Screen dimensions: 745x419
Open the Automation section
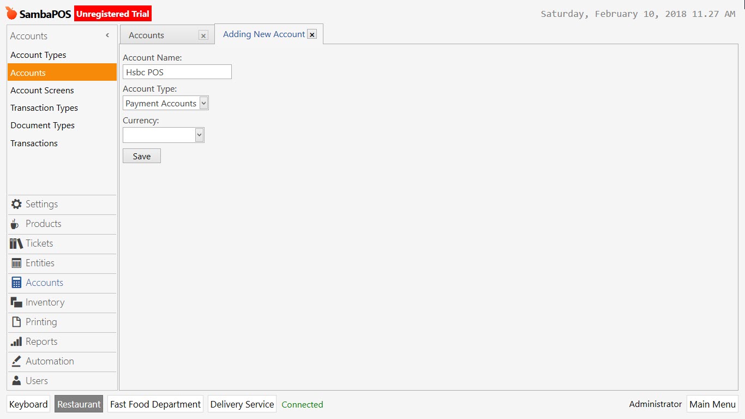tap(62, 361)
